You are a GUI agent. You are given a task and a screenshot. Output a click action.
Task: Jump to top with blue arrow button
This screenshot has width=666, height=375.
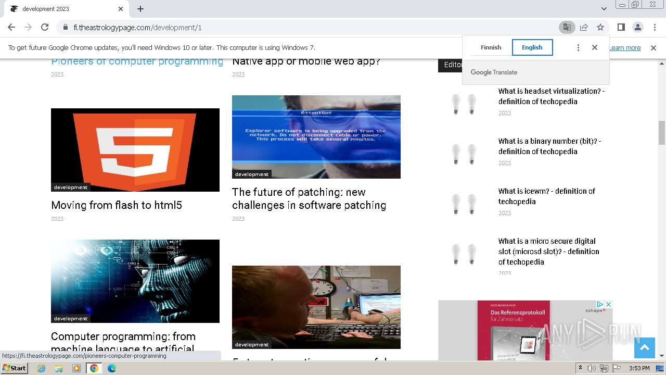click(x=645, y=348)
